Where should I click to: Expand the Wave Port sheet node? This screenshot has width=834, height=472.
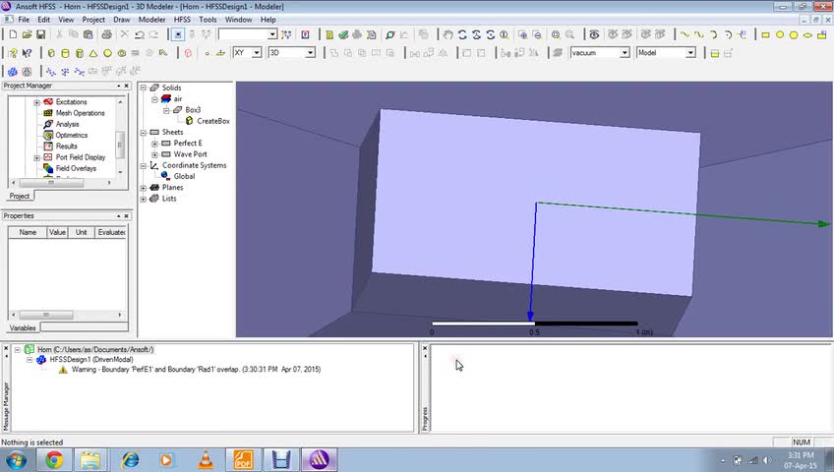[x=154, y=154]
